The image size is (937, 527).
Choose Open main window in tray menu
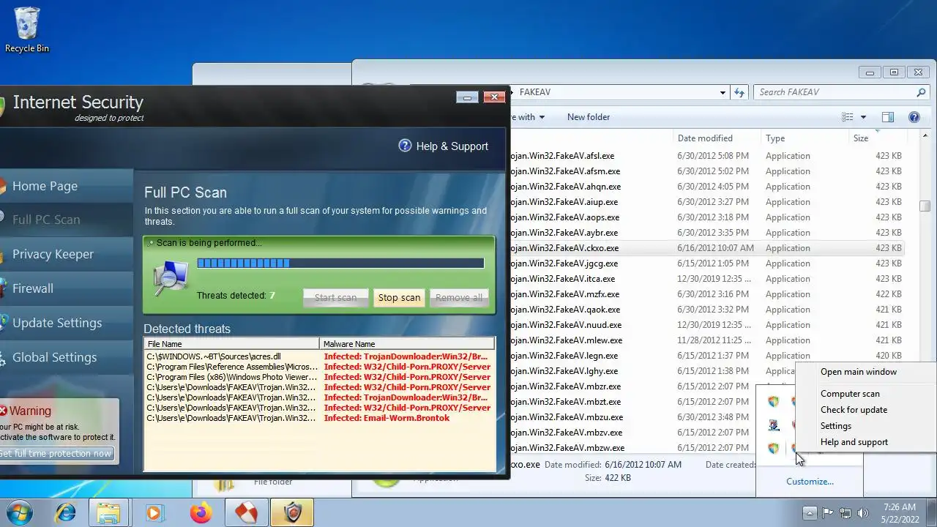tap(858, 372)
